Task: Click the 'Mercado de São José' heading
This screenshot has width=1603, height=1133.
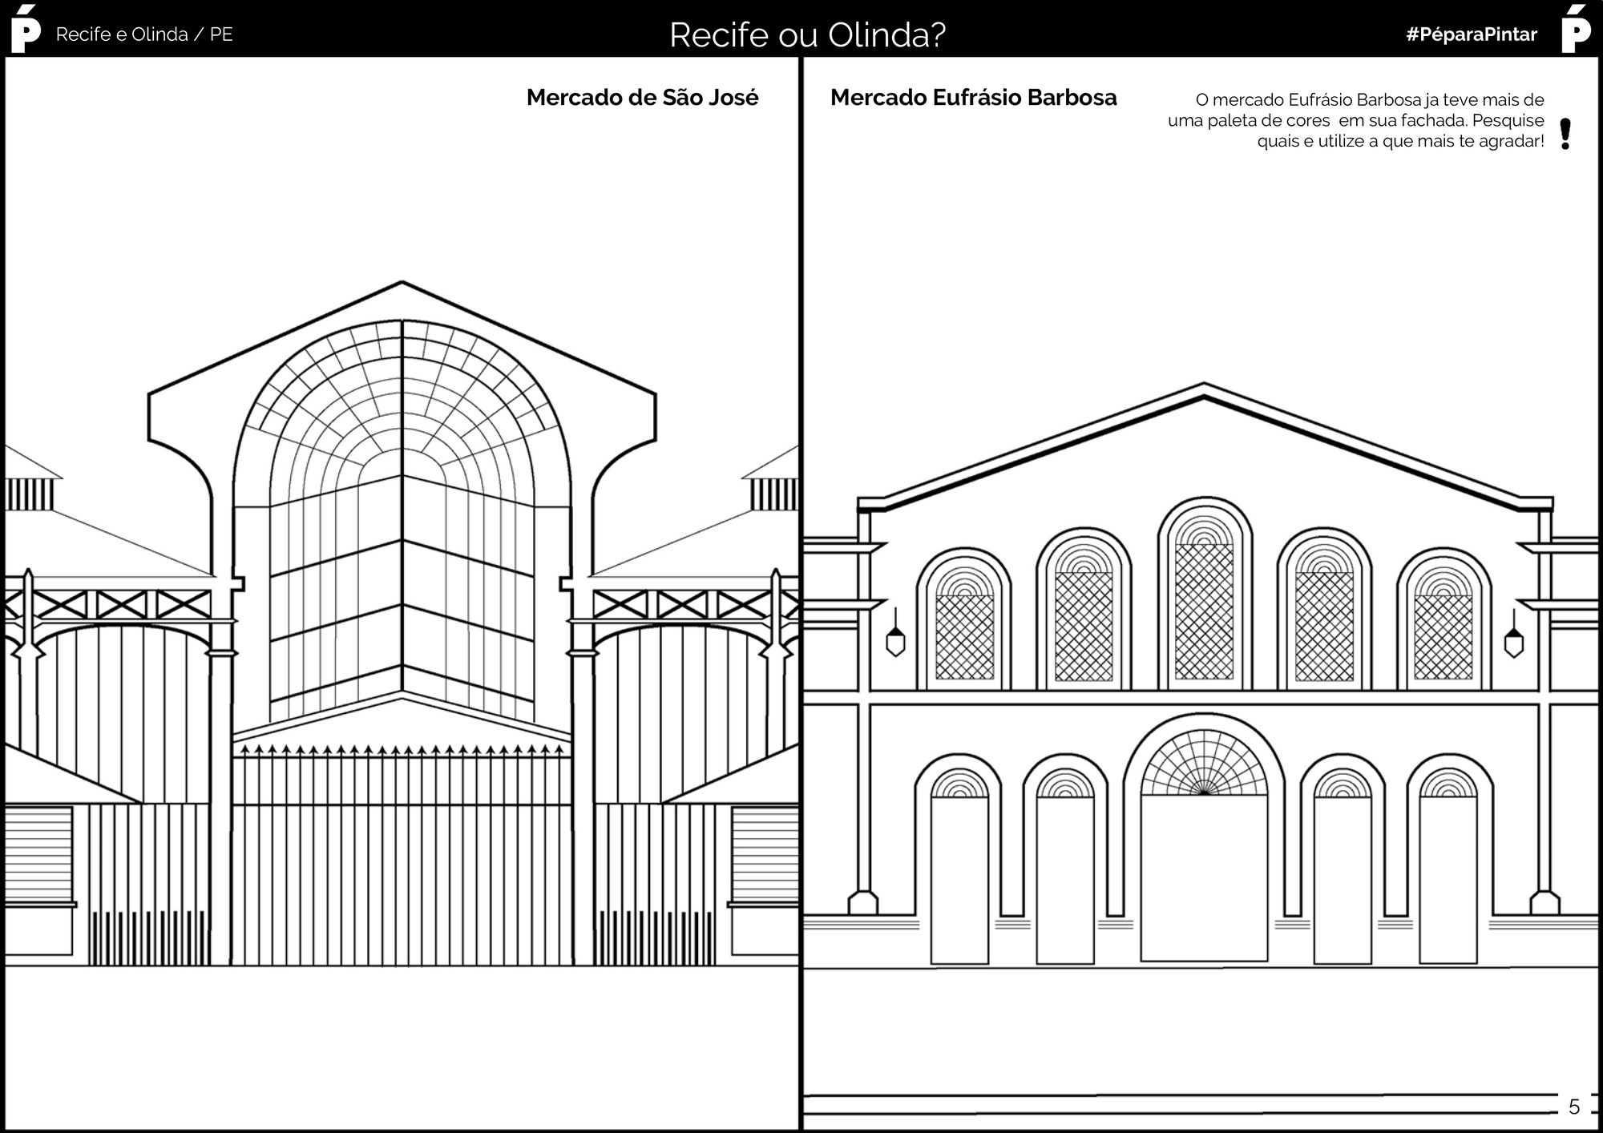Action: (x=642, y=98)
